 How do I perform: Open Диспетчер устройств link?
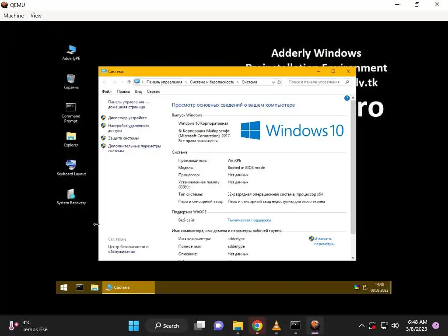(127, 118)
